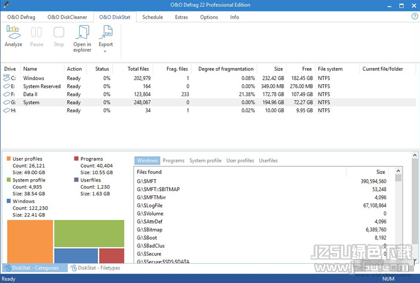Show the Userfiles category tab
The height and width of the screenshot is (283, 420).
pyautogui.click(x=268, y=160)
